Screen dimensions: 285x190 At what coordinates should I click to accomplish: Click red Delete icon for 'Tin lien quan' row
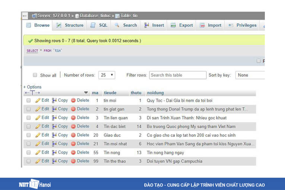73,118
